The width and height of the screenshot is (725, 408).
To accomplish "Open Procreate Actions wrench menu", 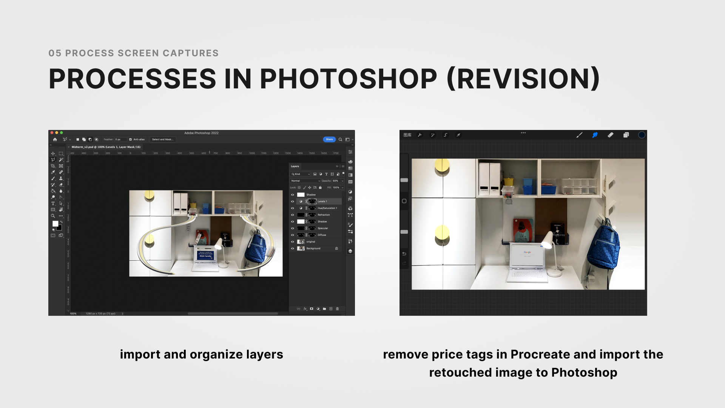I will (420, 135).
